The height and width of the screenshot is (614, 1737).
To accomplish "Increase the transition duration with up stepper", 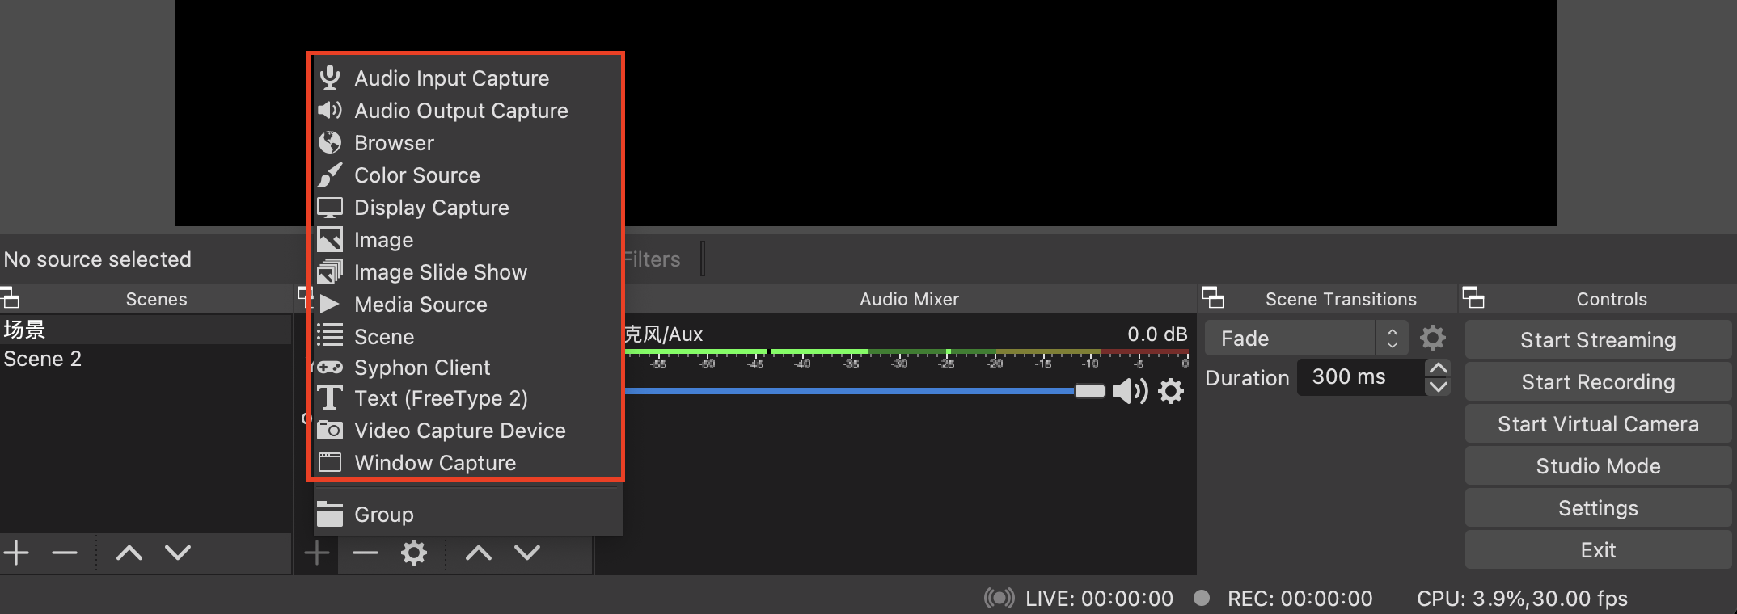I will point(1438,368).
